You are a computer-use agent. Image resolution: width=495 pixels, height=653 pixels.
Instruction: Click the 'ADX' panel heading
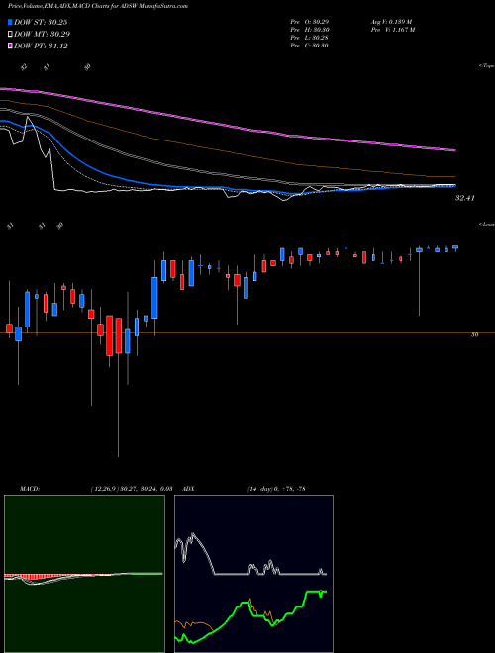[188, 489]
